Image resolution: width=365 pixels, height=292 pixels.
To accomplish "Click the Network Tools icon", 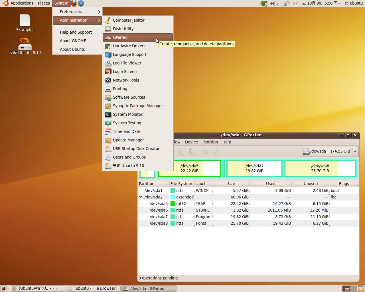I will coord(108,80).
